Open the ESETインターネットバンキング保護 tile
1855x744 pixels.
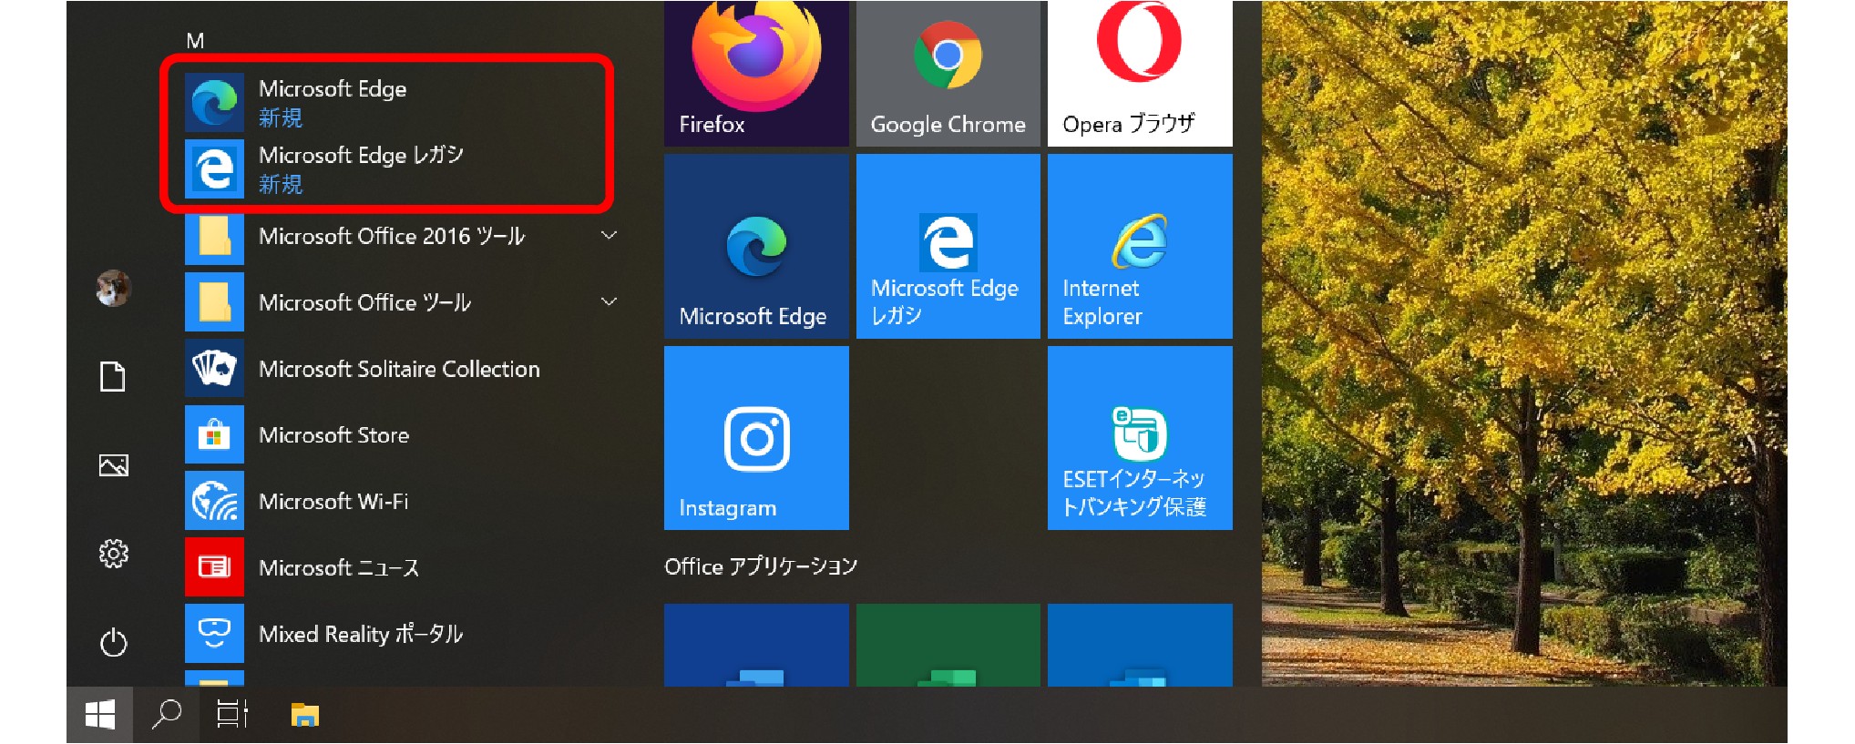click(x=1140, y=438)
